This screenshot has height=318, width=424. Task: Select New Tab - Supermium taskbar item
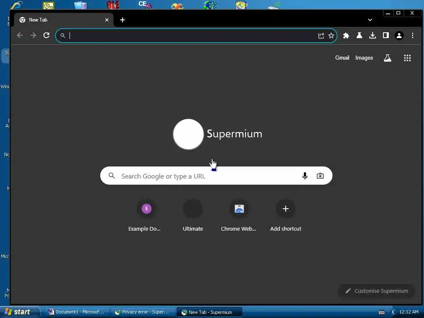tap(209, 312)
